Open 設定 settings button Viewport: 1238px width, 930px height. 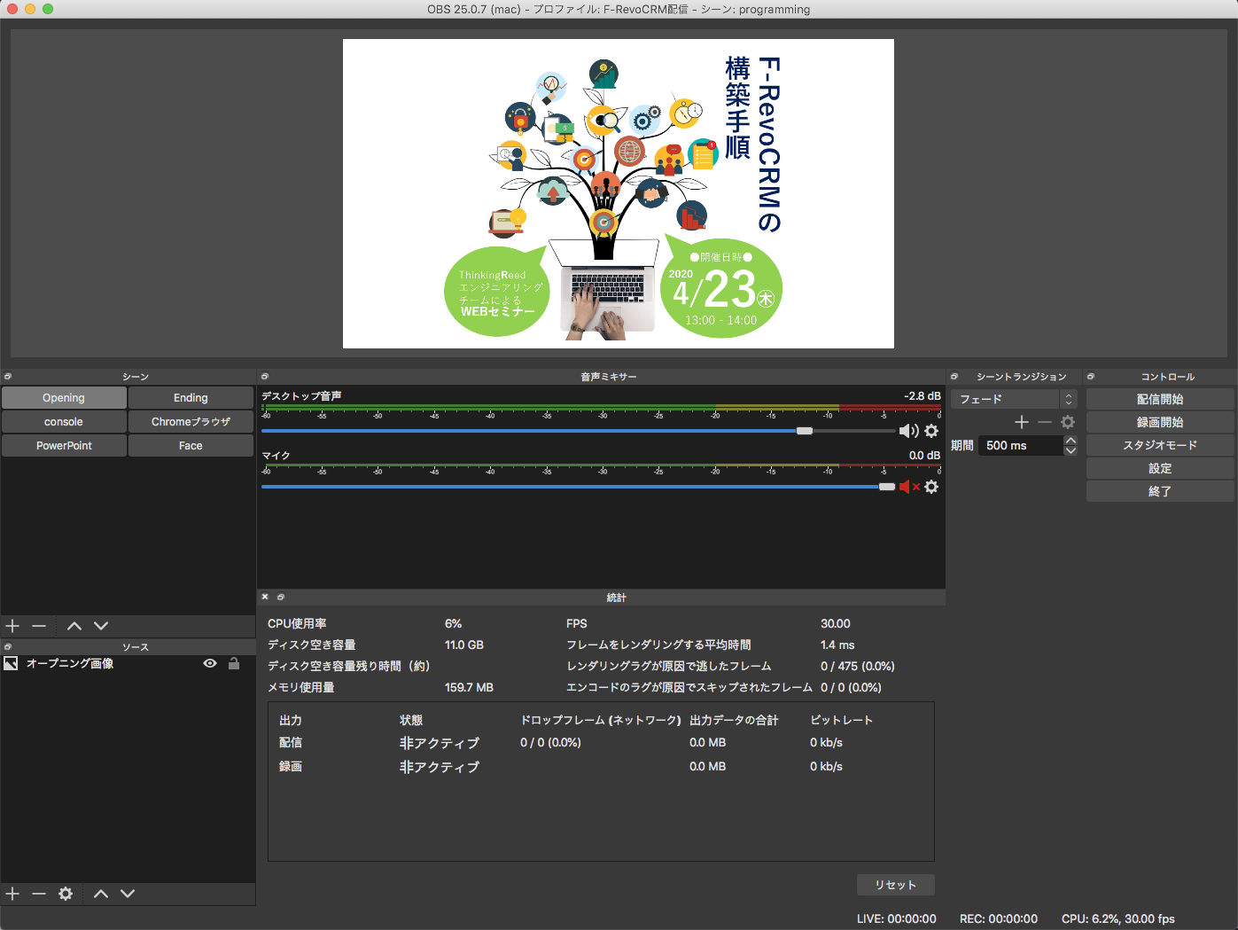point(1160,468)
